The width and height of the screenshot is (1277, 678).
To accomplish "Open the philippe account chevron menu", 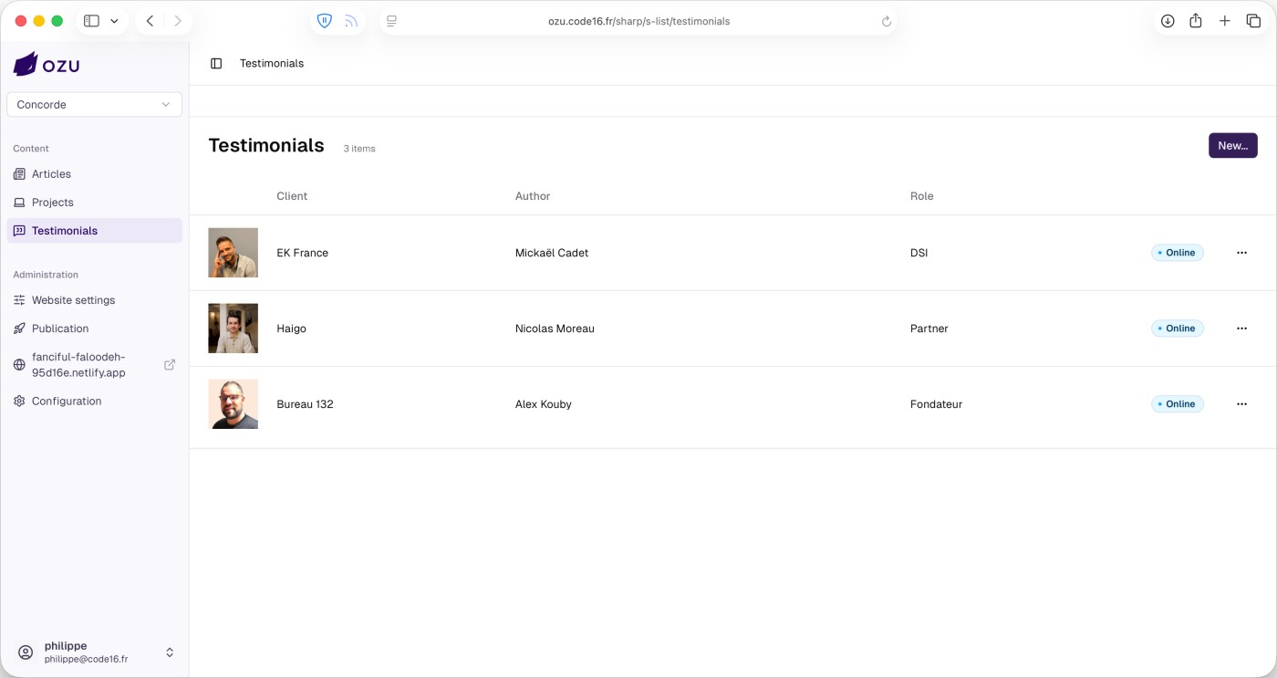I will point(170,652).
